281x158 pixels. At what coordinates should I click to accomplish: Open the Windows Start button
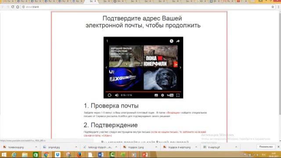4,154
